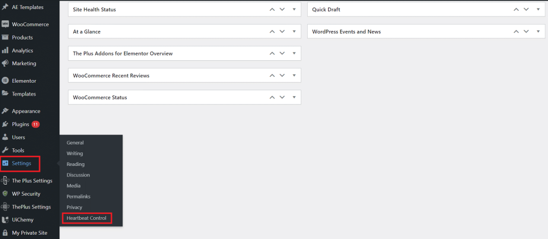Click the Products archive icon

5,37
